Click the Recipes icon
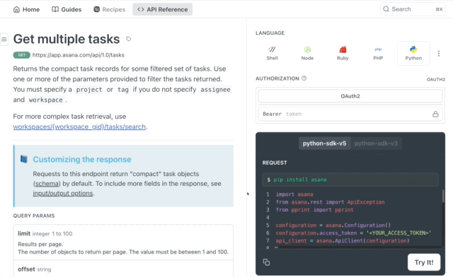The image size is (453, 277). pos(96,9)
